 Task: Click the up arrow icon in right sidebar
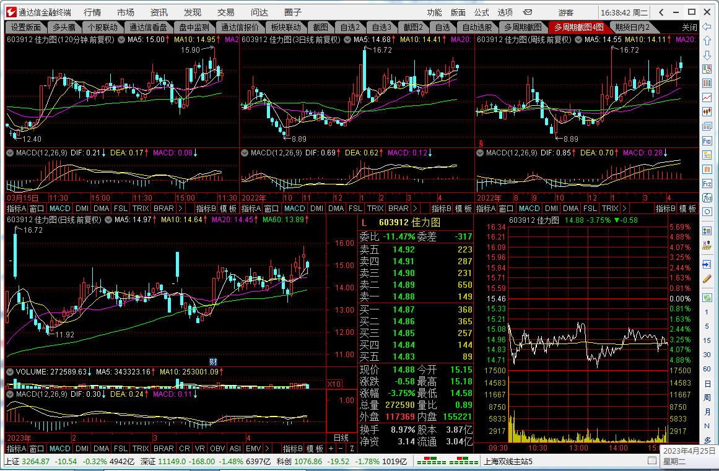(x=707, y=41)
